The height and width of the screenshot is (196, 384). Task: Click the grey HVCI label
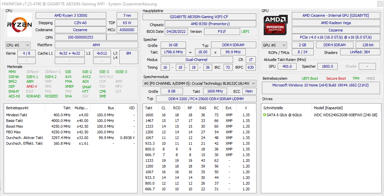[371, 78]
